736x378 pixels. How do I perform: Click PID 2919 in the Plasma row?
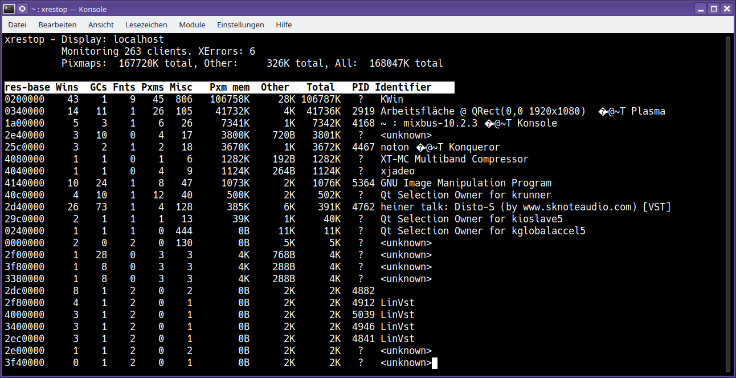[x=363, y=111]
